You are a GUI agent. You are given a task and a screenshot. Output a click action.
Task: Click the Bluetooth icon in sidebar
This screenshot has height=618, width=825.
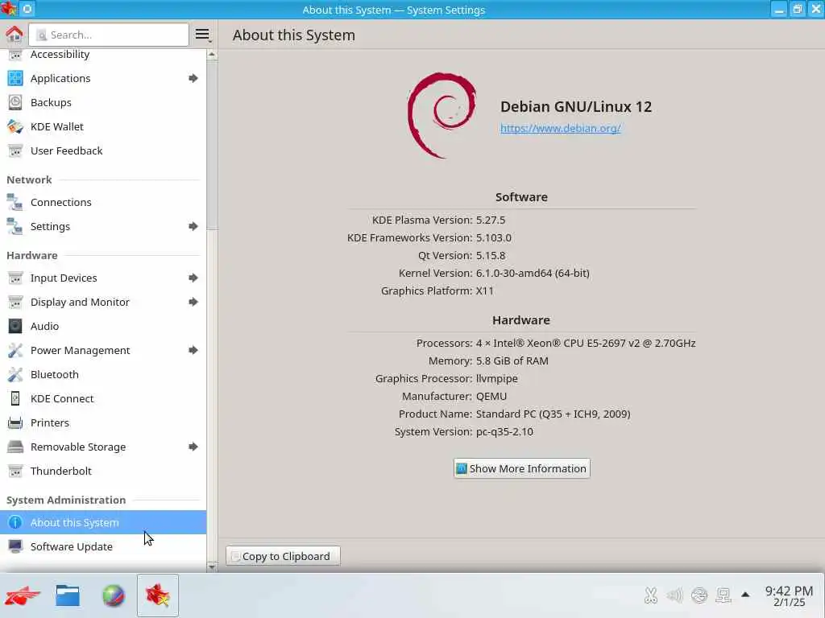tap(15, 375)
